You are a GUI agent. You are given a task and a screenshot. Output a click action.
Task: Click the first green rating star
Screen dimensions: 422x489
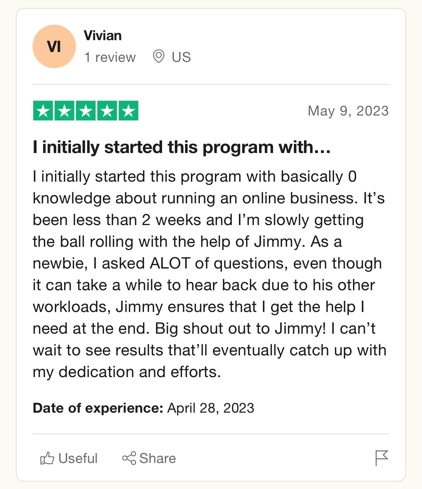(43, 111)
